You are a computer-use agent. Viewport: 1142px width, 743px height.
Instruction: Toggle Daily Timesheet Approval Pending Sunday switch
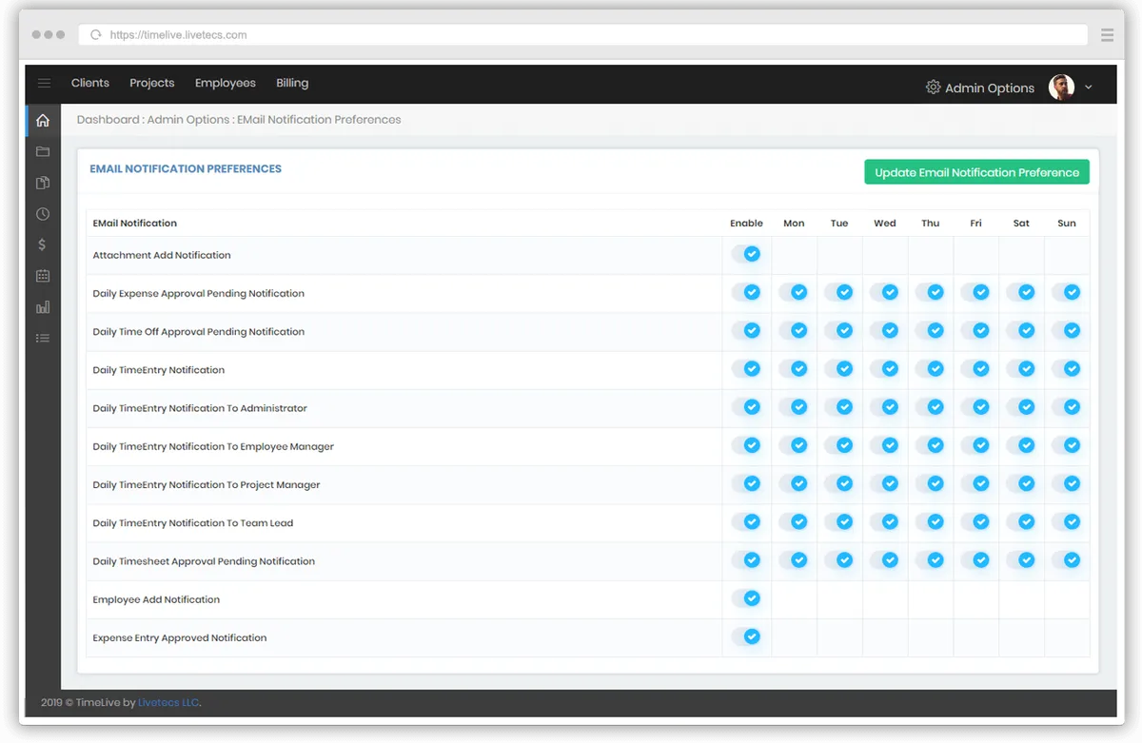pyautogui.click(x=1067, y=560)
